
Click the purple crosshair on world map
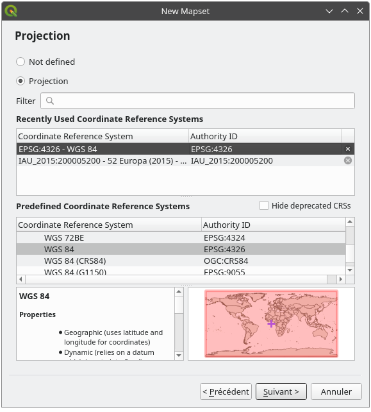pos(271,323)
